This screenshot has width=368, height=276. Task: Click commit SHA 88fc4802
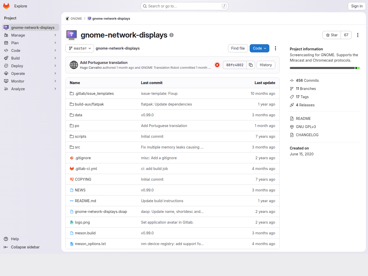235,65
